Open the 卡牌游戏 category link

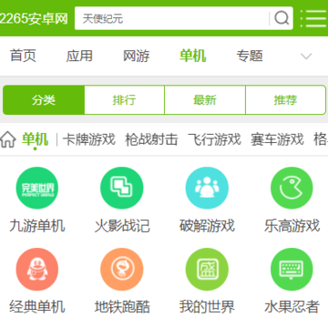[x=89, y=139]
